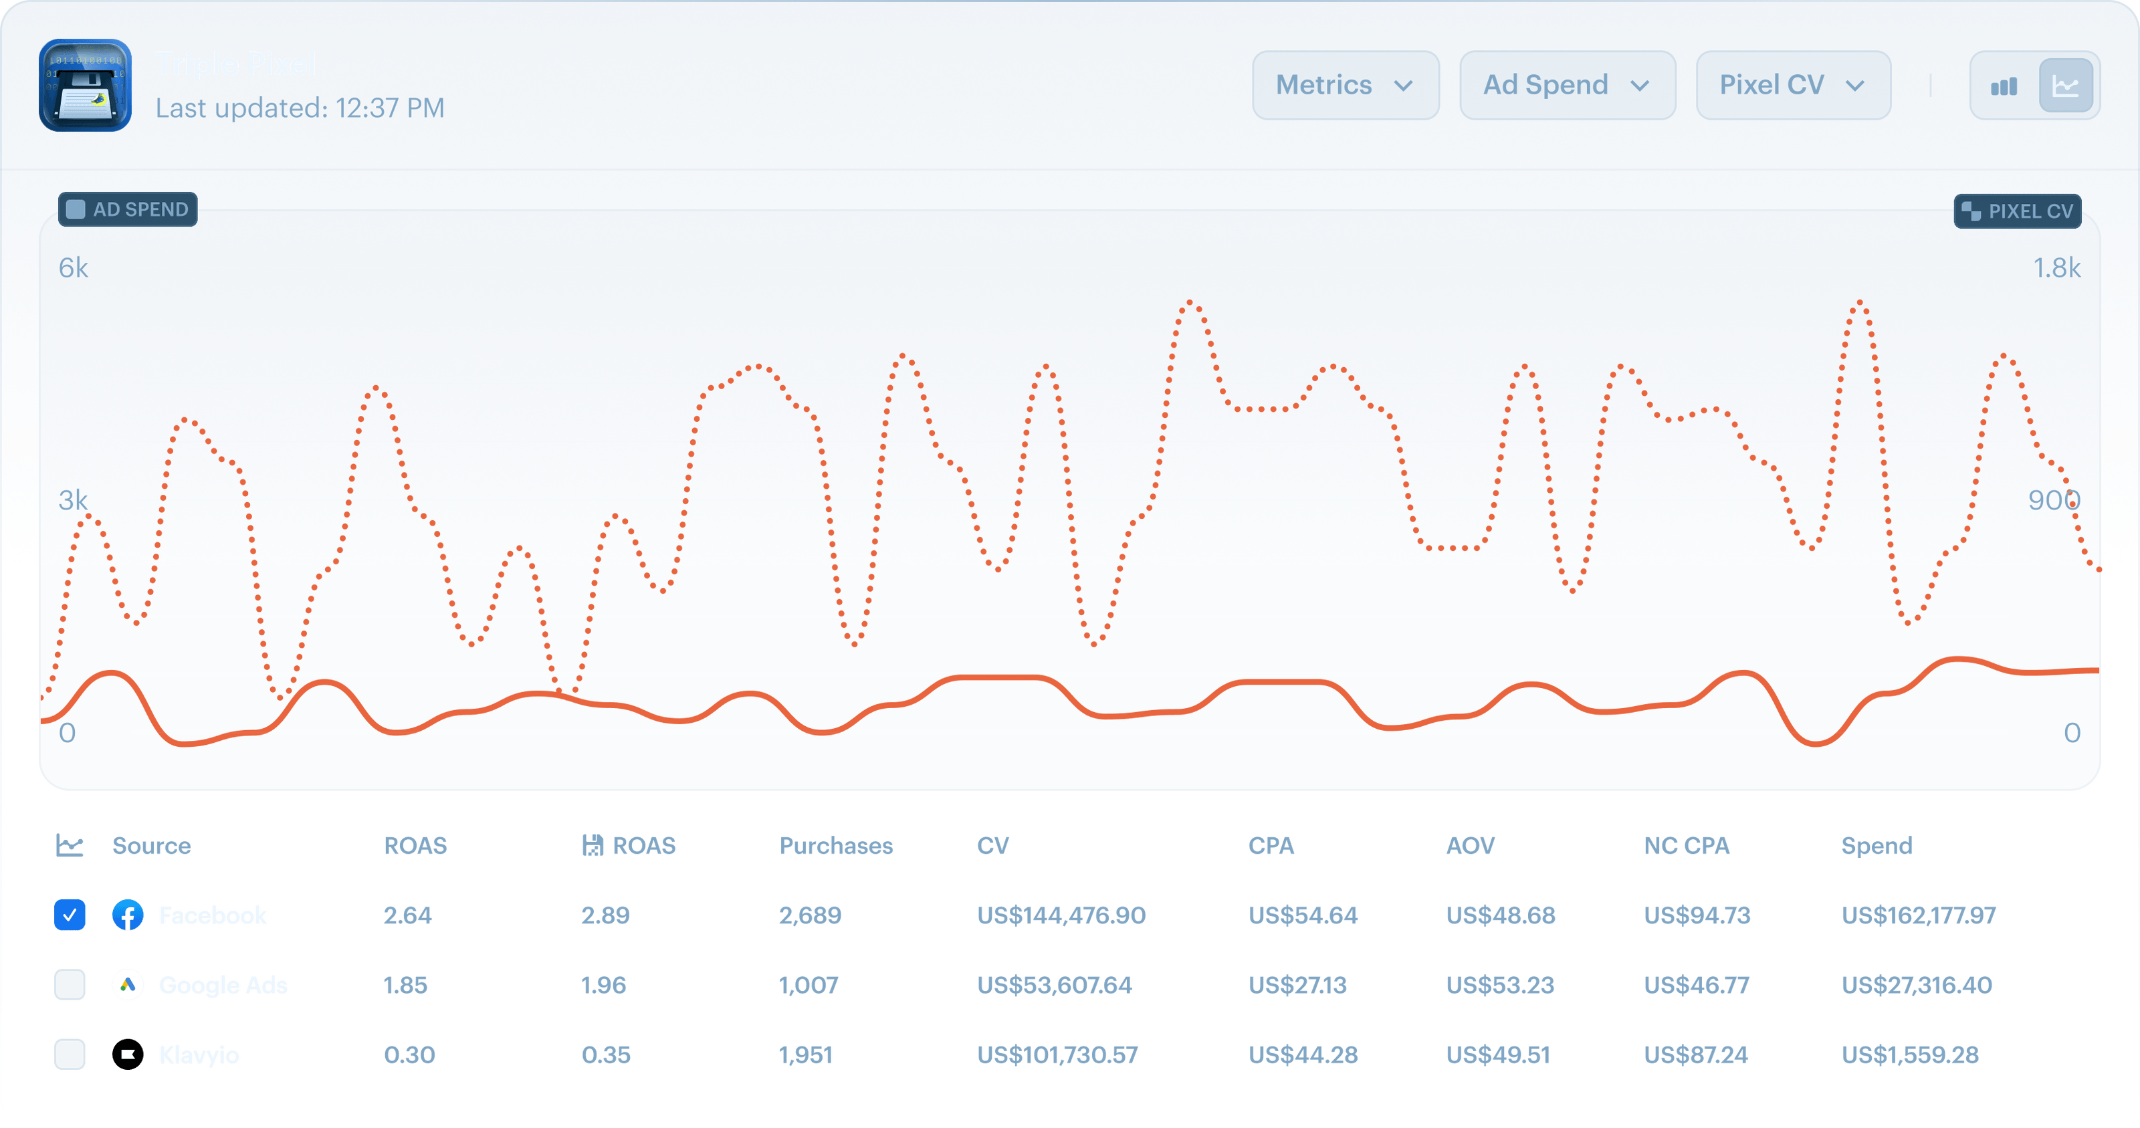
Task: Uncheck the Facebook source checkbox
Action: (x=70, y=915)
